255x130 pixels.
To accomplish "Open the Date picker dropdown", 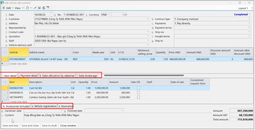I will click(x=52, y=15).
